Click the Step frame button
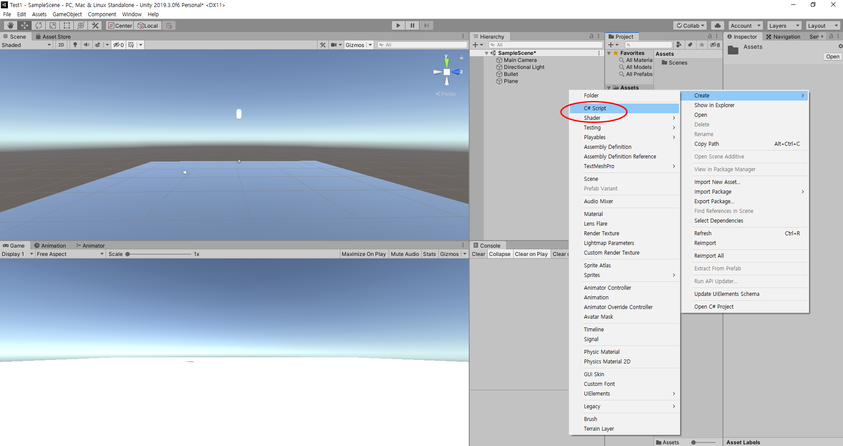This screenshot has width=843, height=446. tap(427, 25)
